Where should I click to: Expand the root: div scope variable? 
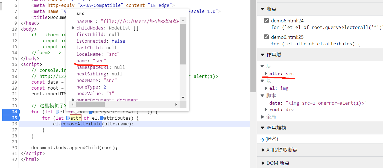(x=266, y=110)
